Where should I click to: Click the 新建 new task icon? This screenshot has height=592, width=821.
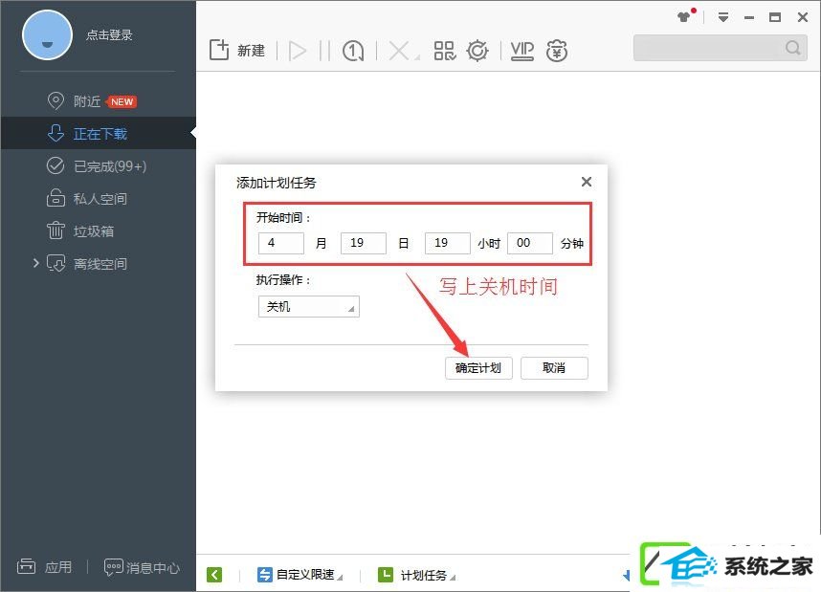219,51
